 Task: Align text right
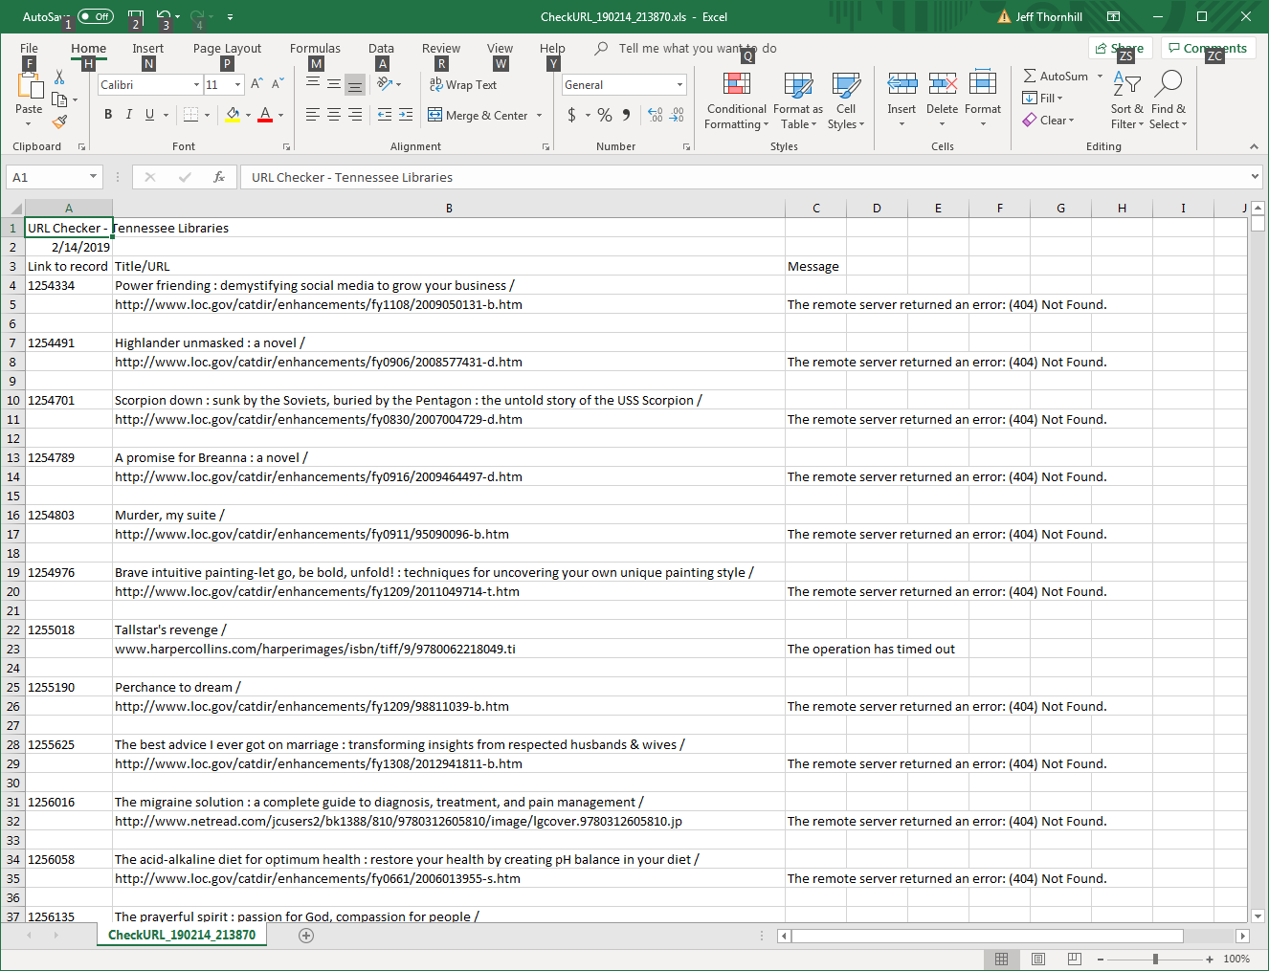(x=355, y=115)
